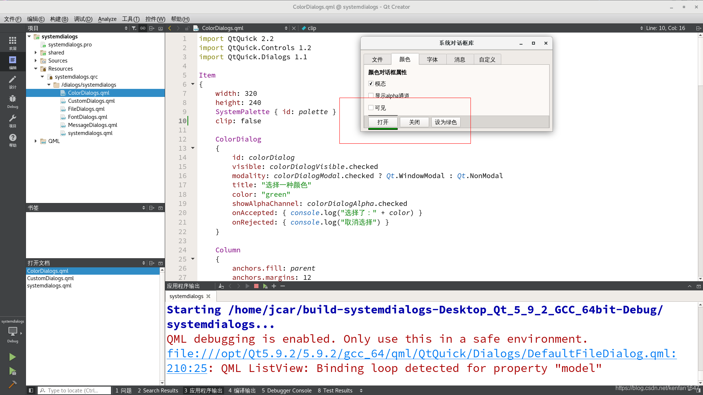The width and height of the screenshot is (703, 395).
Task: Click the green Run button
Action: pos(12,357)
